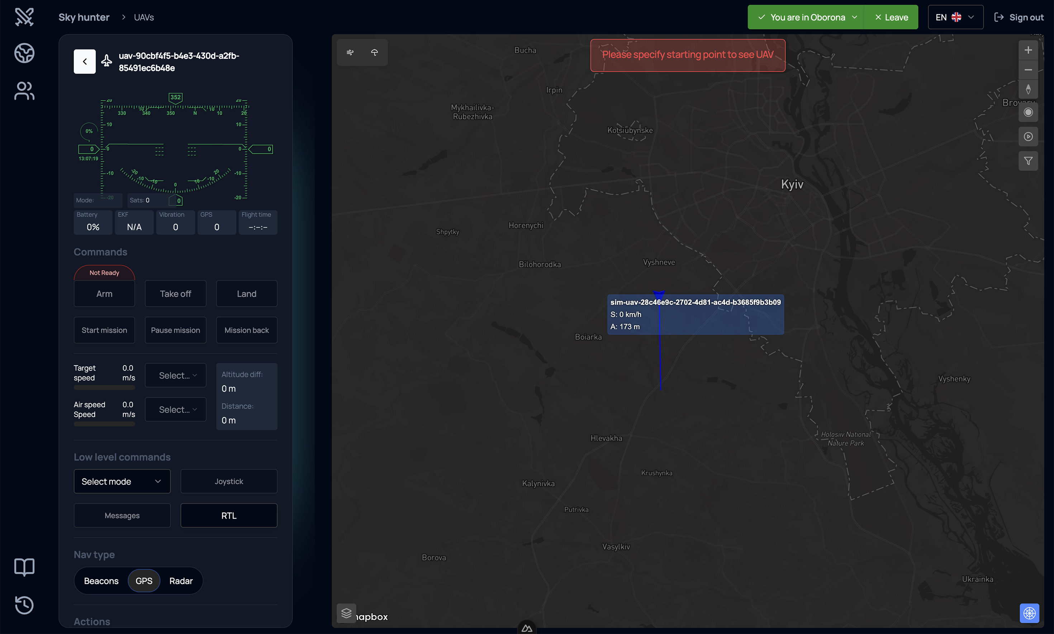Click the Target speed slider bar
Viewport: 1054px width, 634px height.
(x=104, y=387)
